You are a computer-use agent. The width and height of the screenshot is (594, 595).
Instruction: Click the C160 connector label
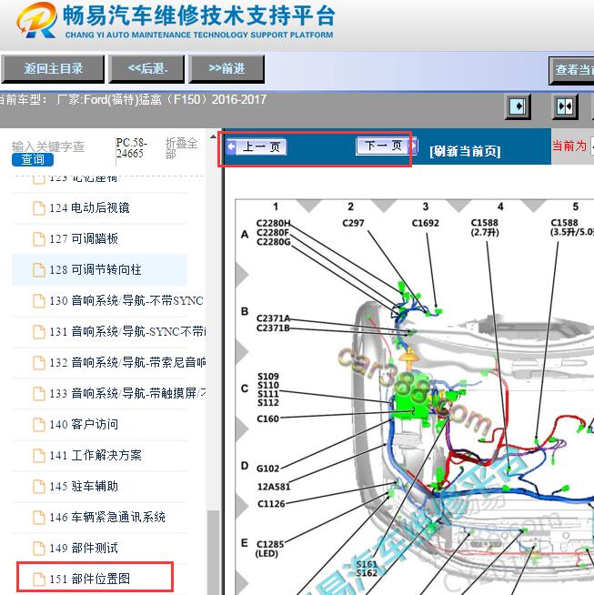pos(267,419)
